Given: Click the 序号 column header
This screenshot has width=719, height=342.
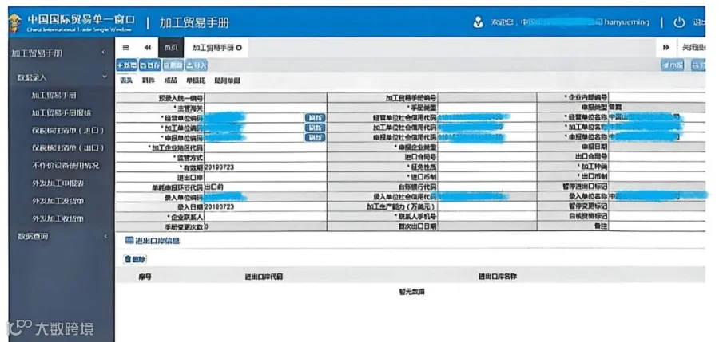Looking at the screenshot, I should [x=145, y=277].
